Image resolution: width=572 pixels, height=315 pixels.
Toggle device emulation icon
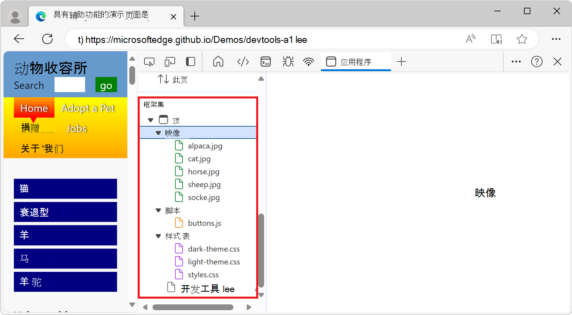click(170, 62)
